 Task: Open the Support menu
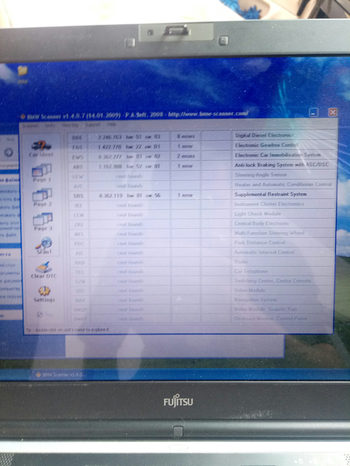[93, 125]
